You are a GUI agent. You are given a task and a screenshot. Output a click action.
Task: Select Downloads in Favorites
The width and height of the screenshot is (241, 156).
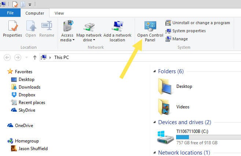29,87
